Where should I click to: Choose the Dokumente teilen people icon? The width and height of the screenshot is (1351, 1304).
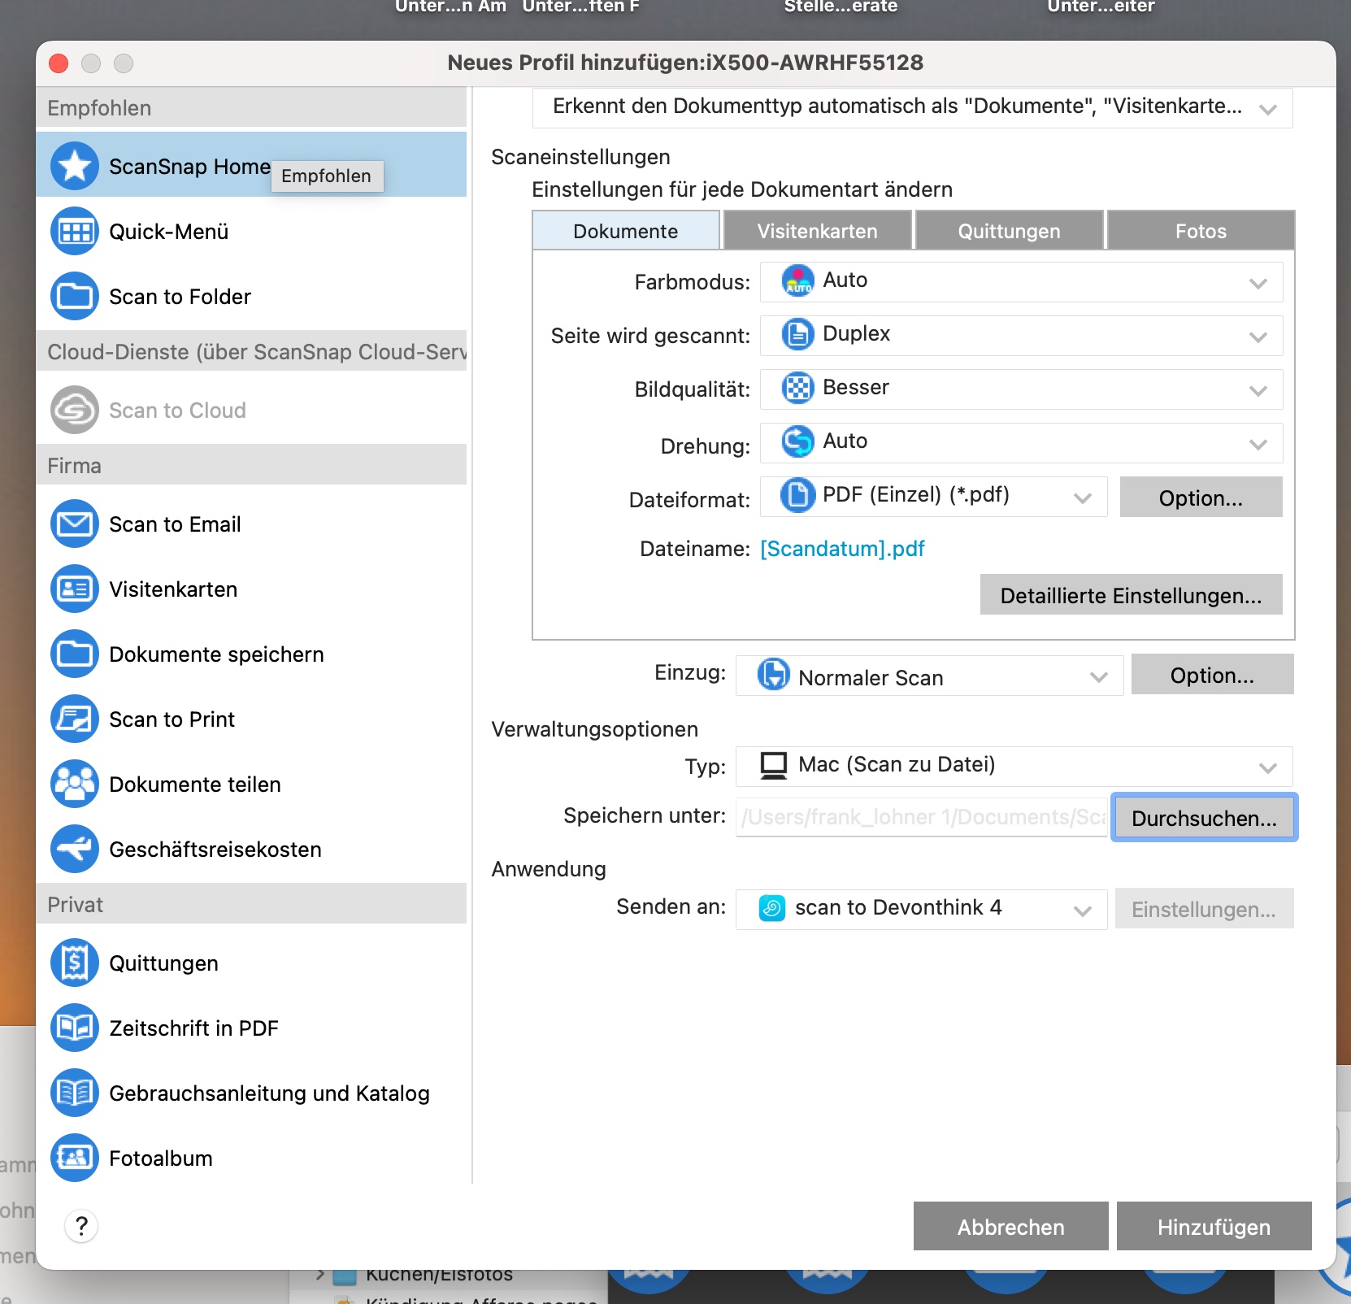coord(75,785)
